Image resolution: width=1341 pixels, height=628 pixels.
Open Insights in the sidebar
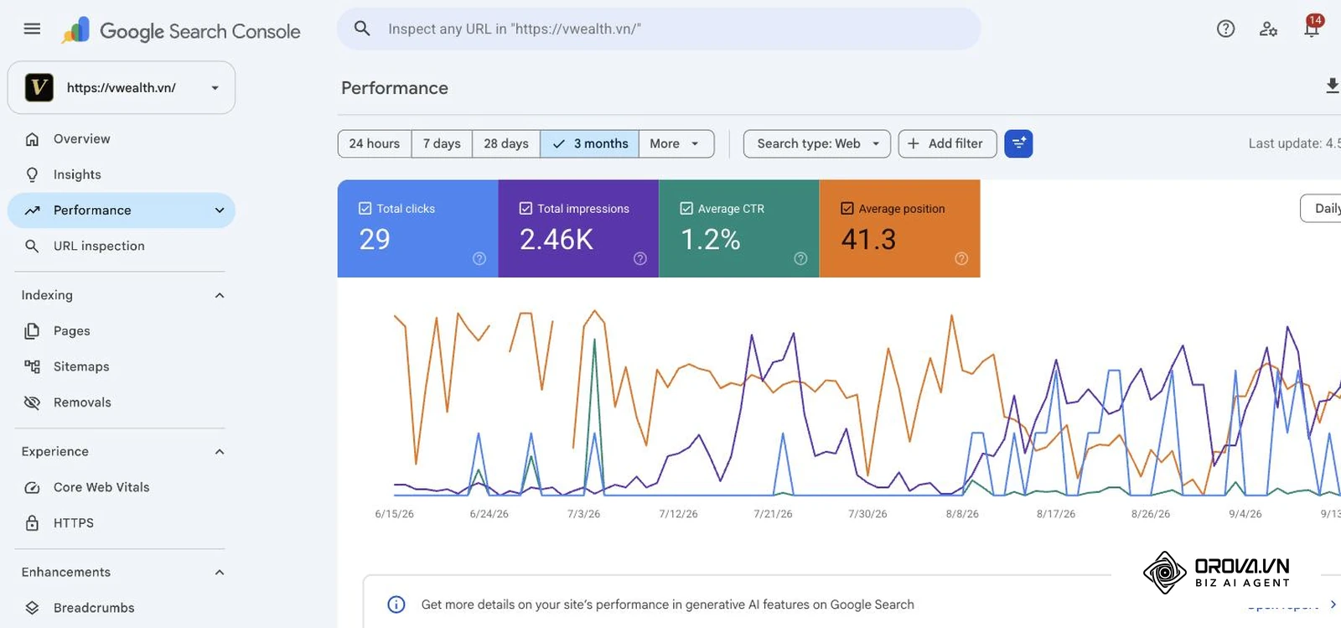pyautogui.click(x=122, y=174)
